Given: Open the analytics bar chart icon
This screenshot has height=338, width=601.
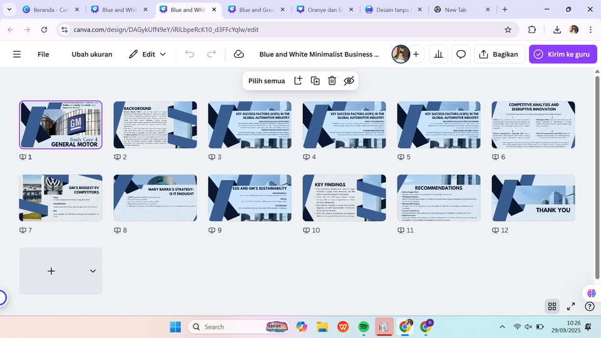Looking at the screenshot, I should coord(438,54).
